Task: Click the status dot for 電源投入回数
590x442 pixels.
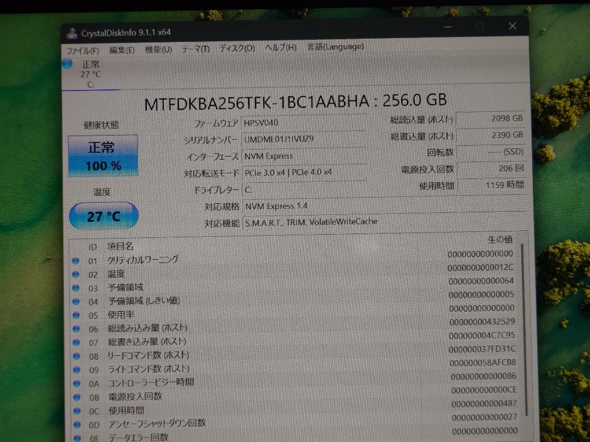Action: (x=75, y=397)
